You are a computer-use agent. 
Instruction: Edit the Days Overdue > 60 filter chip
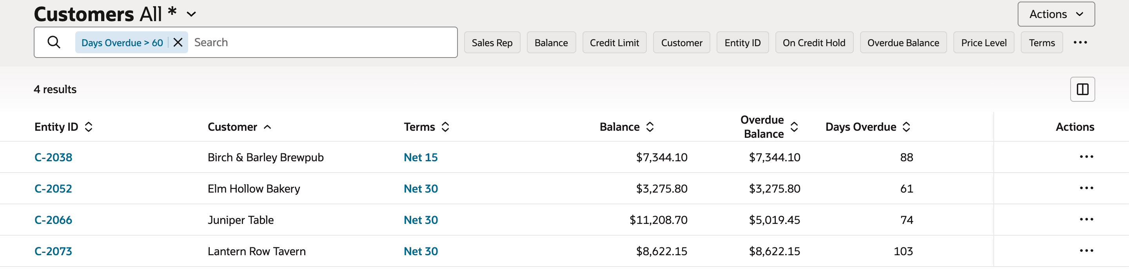(122, 43)
